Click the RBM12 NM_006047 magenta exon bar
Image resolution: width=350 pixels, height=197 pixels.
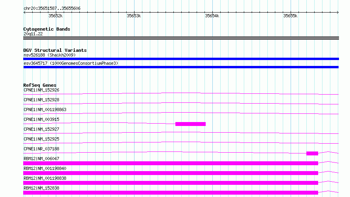(x=171, y=163)
